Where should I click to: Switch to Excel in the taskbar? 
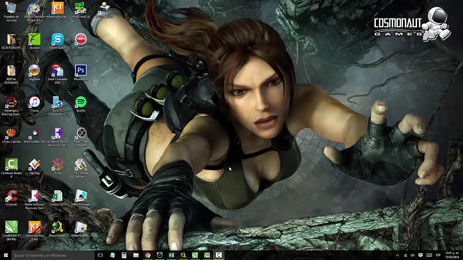(x=171, y=255)
